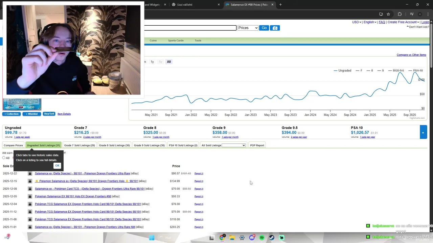This screenshot has height=243, width=433.
Task: Open the Chrome three-dot menu
Action: click(427, 14)
